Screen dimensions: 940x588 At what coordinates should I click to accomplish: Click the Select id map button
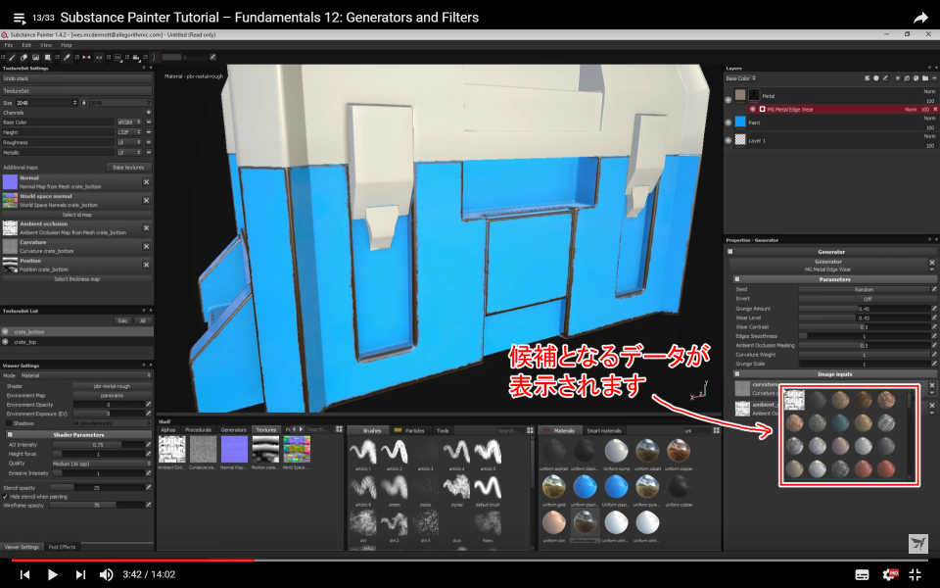(x=76, y=215)
